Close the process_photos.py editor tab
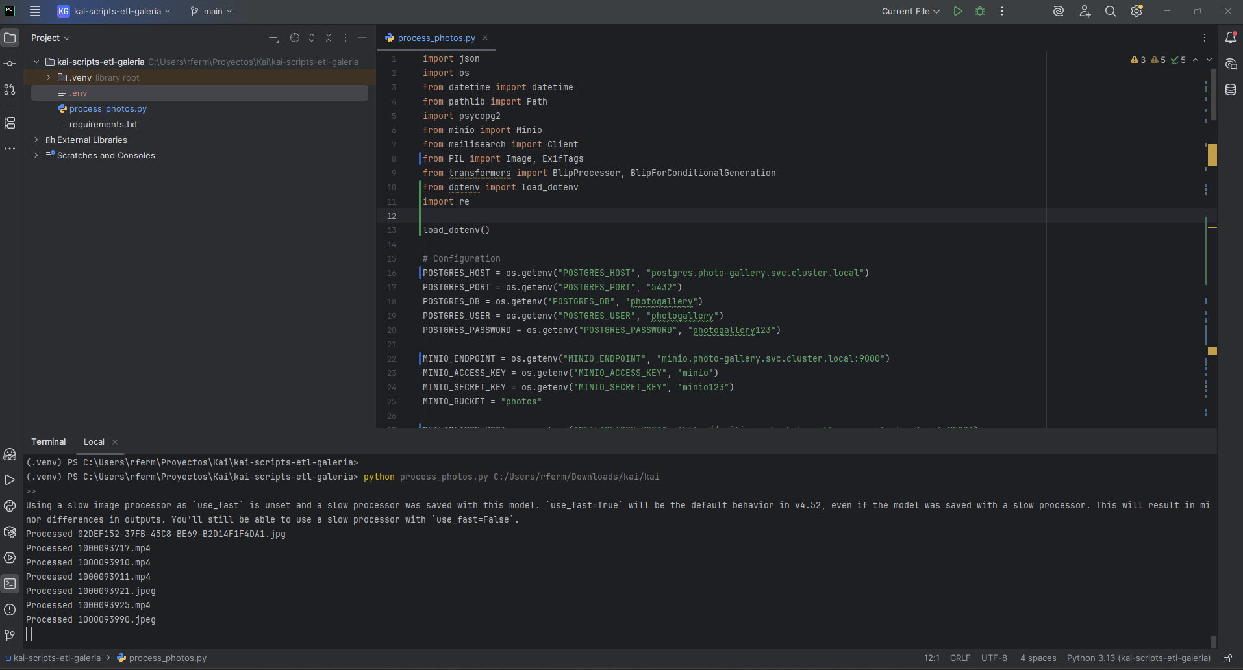Viewport: 1243px width, 670px height. click(x=485, y=38)
